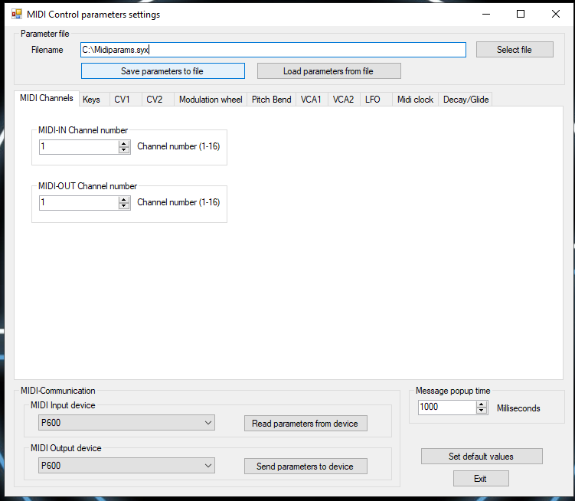Open the Decay/Glide tab

tap(466, 100)
